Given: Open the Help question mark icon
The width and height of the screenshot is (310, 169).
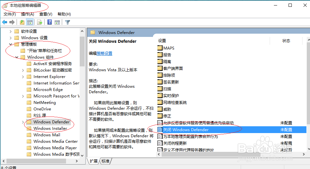Looking at the screenshot, I should [x=50, y=22].
